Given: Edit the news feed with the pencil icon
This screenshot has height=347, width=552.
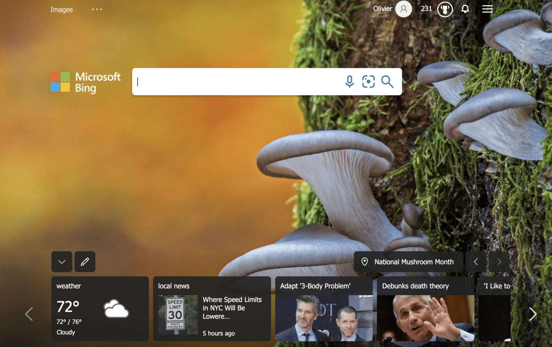Looking at the screenshot, I should click(x=85, y=262).
